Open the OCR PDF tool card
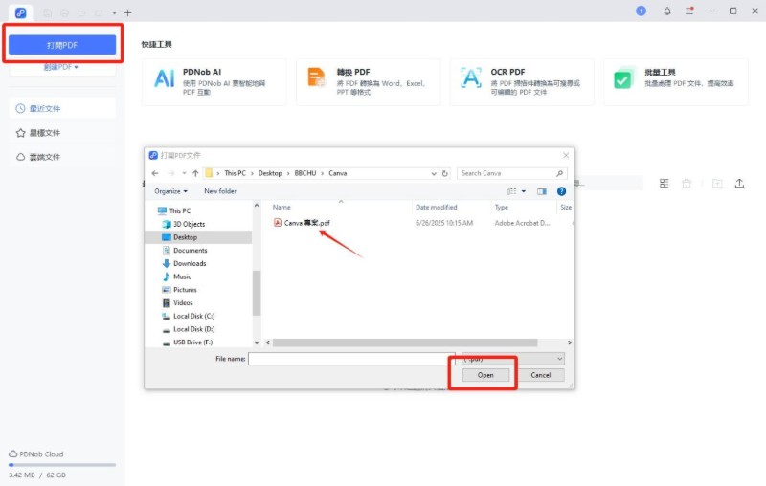Screen dimensions: 766x486 [x=522, y=82]
